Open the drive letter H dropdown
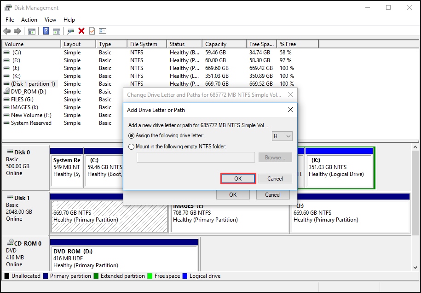Viewport: 421px width, 293px height. [x=282, y=136]
